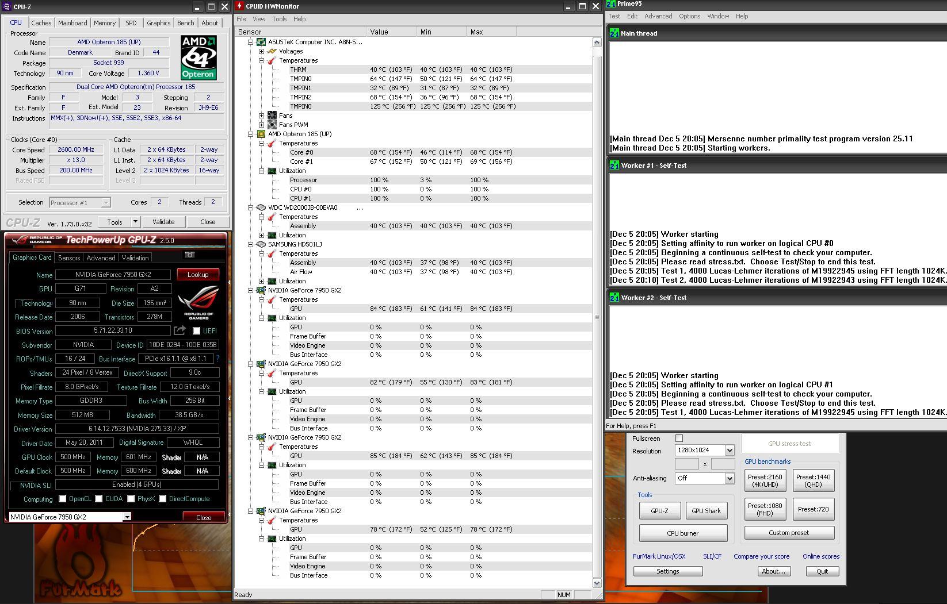Collapse the AMD Opteron 185 (UP) node
This screenshot has width=947, height=604.
pos(250,134)
